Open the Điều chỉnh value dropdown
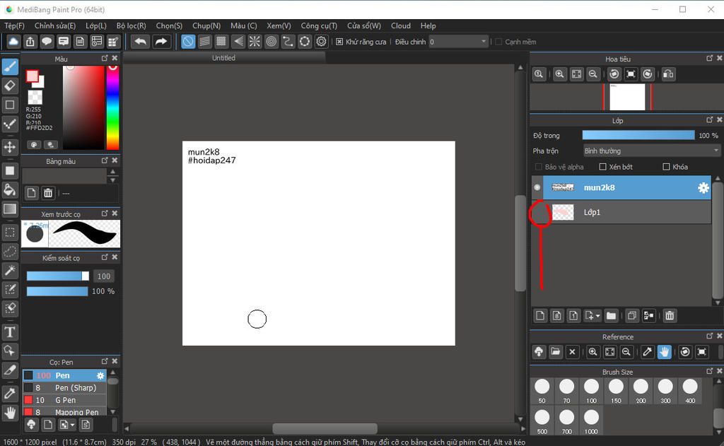Image resolution: width=724 pixels, height=446 pixels. point(458,42)
